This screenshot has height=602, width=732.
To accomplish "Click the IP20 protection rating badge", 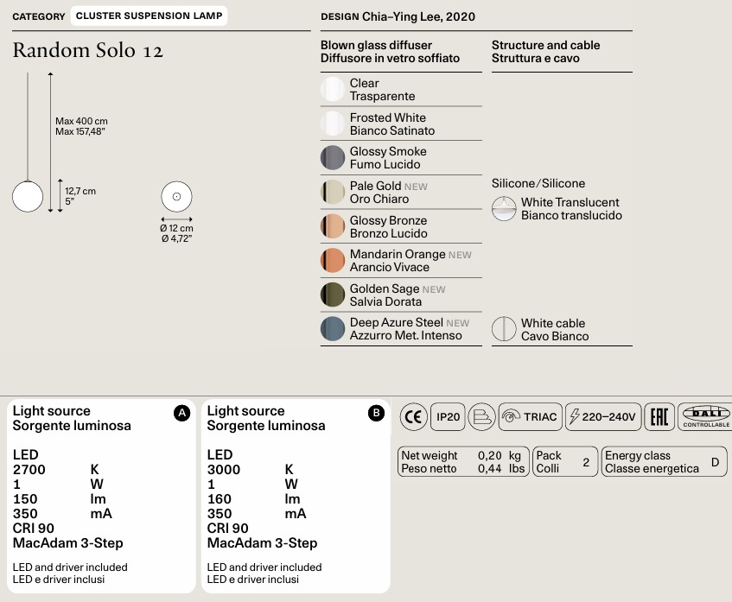I will (448, 416).
